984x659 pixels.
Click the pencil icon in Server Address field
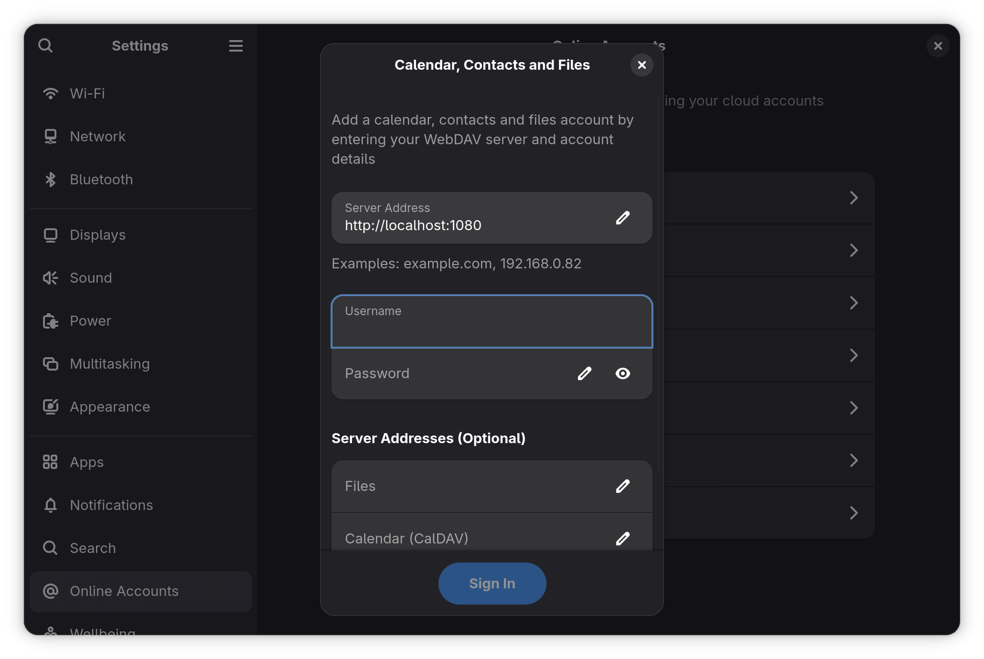[622, 218]
